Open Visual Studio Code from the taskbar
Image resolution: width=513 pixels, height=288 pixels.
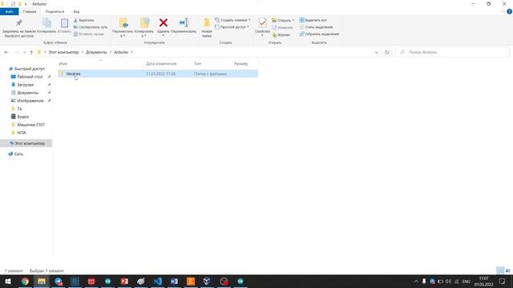pos(158,281)
